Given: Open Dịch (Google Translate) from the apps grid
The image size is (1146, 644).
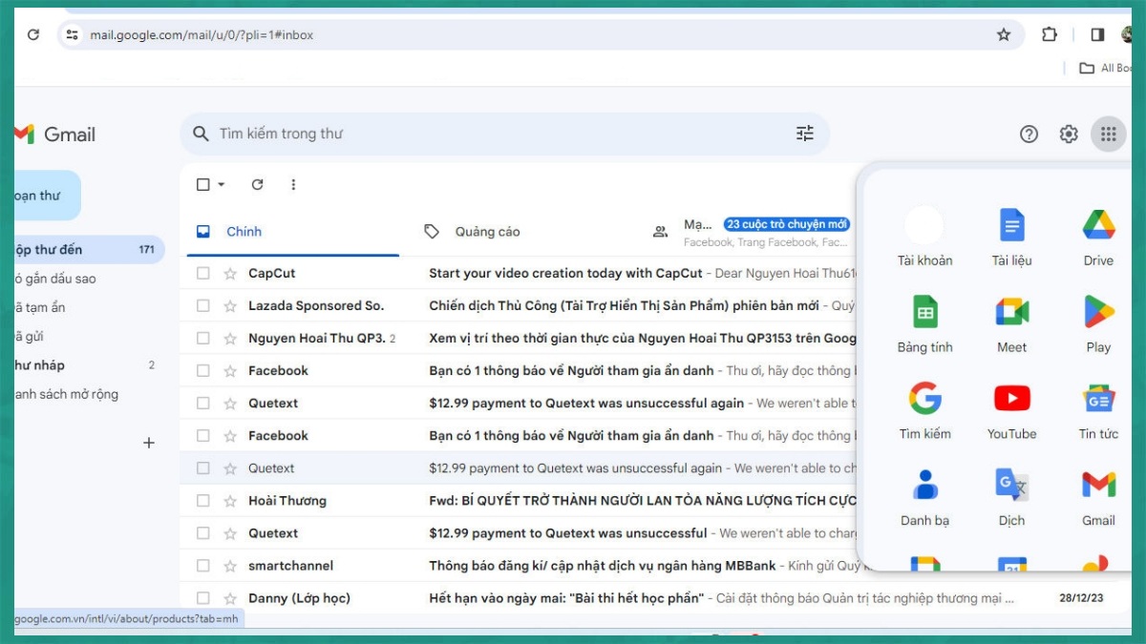Looking at the screenshot, I should point(1011,485).
